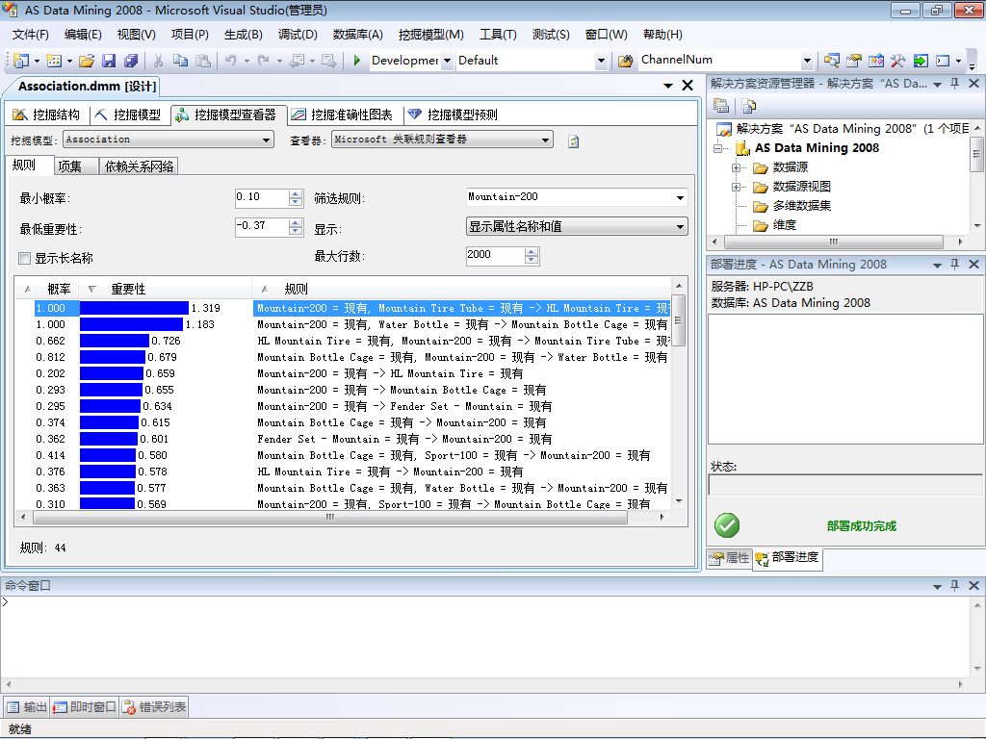This screenshot has width=986, height=739.
Task: Collapse the AS Data Mining 2008 project node
Action: coord(717,148)
